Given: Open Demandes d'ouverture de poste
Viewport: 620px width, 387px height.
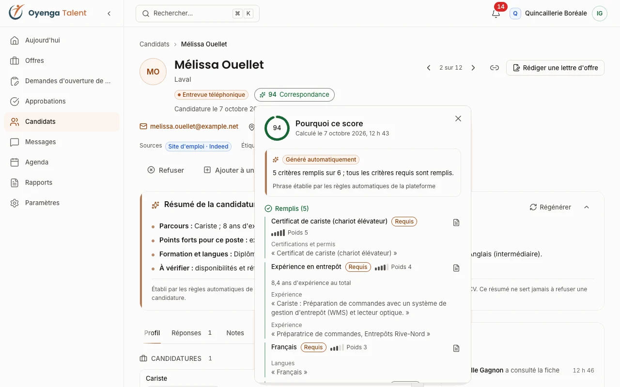Looking at the screenshot, I should 62,81.
